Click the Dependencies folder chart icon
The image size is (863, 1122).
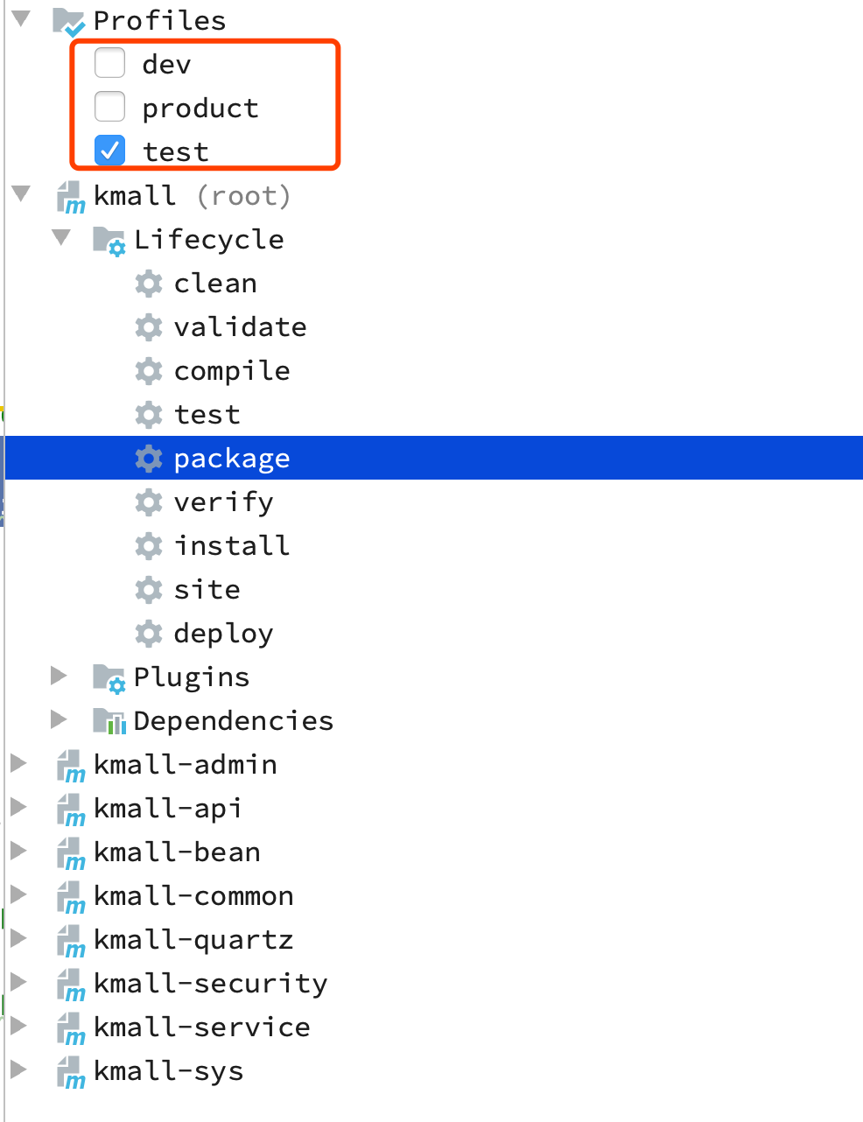coord(109,721)
